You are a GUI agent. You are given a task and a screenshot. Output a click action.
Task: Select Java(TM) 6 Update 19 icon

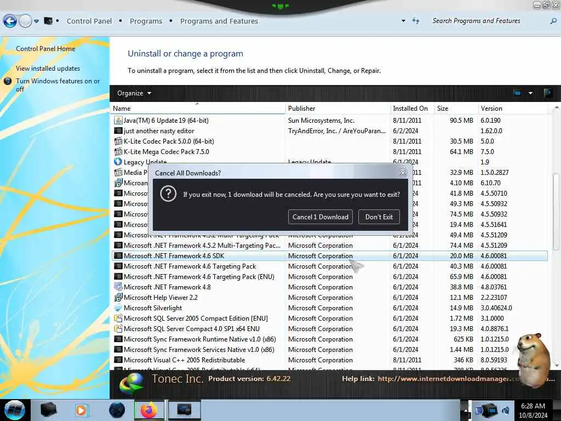[x=118, y=120]
